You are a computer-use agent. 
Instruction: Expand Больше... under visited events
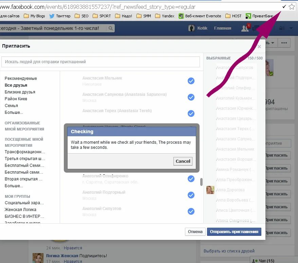[x=14, y=186]
